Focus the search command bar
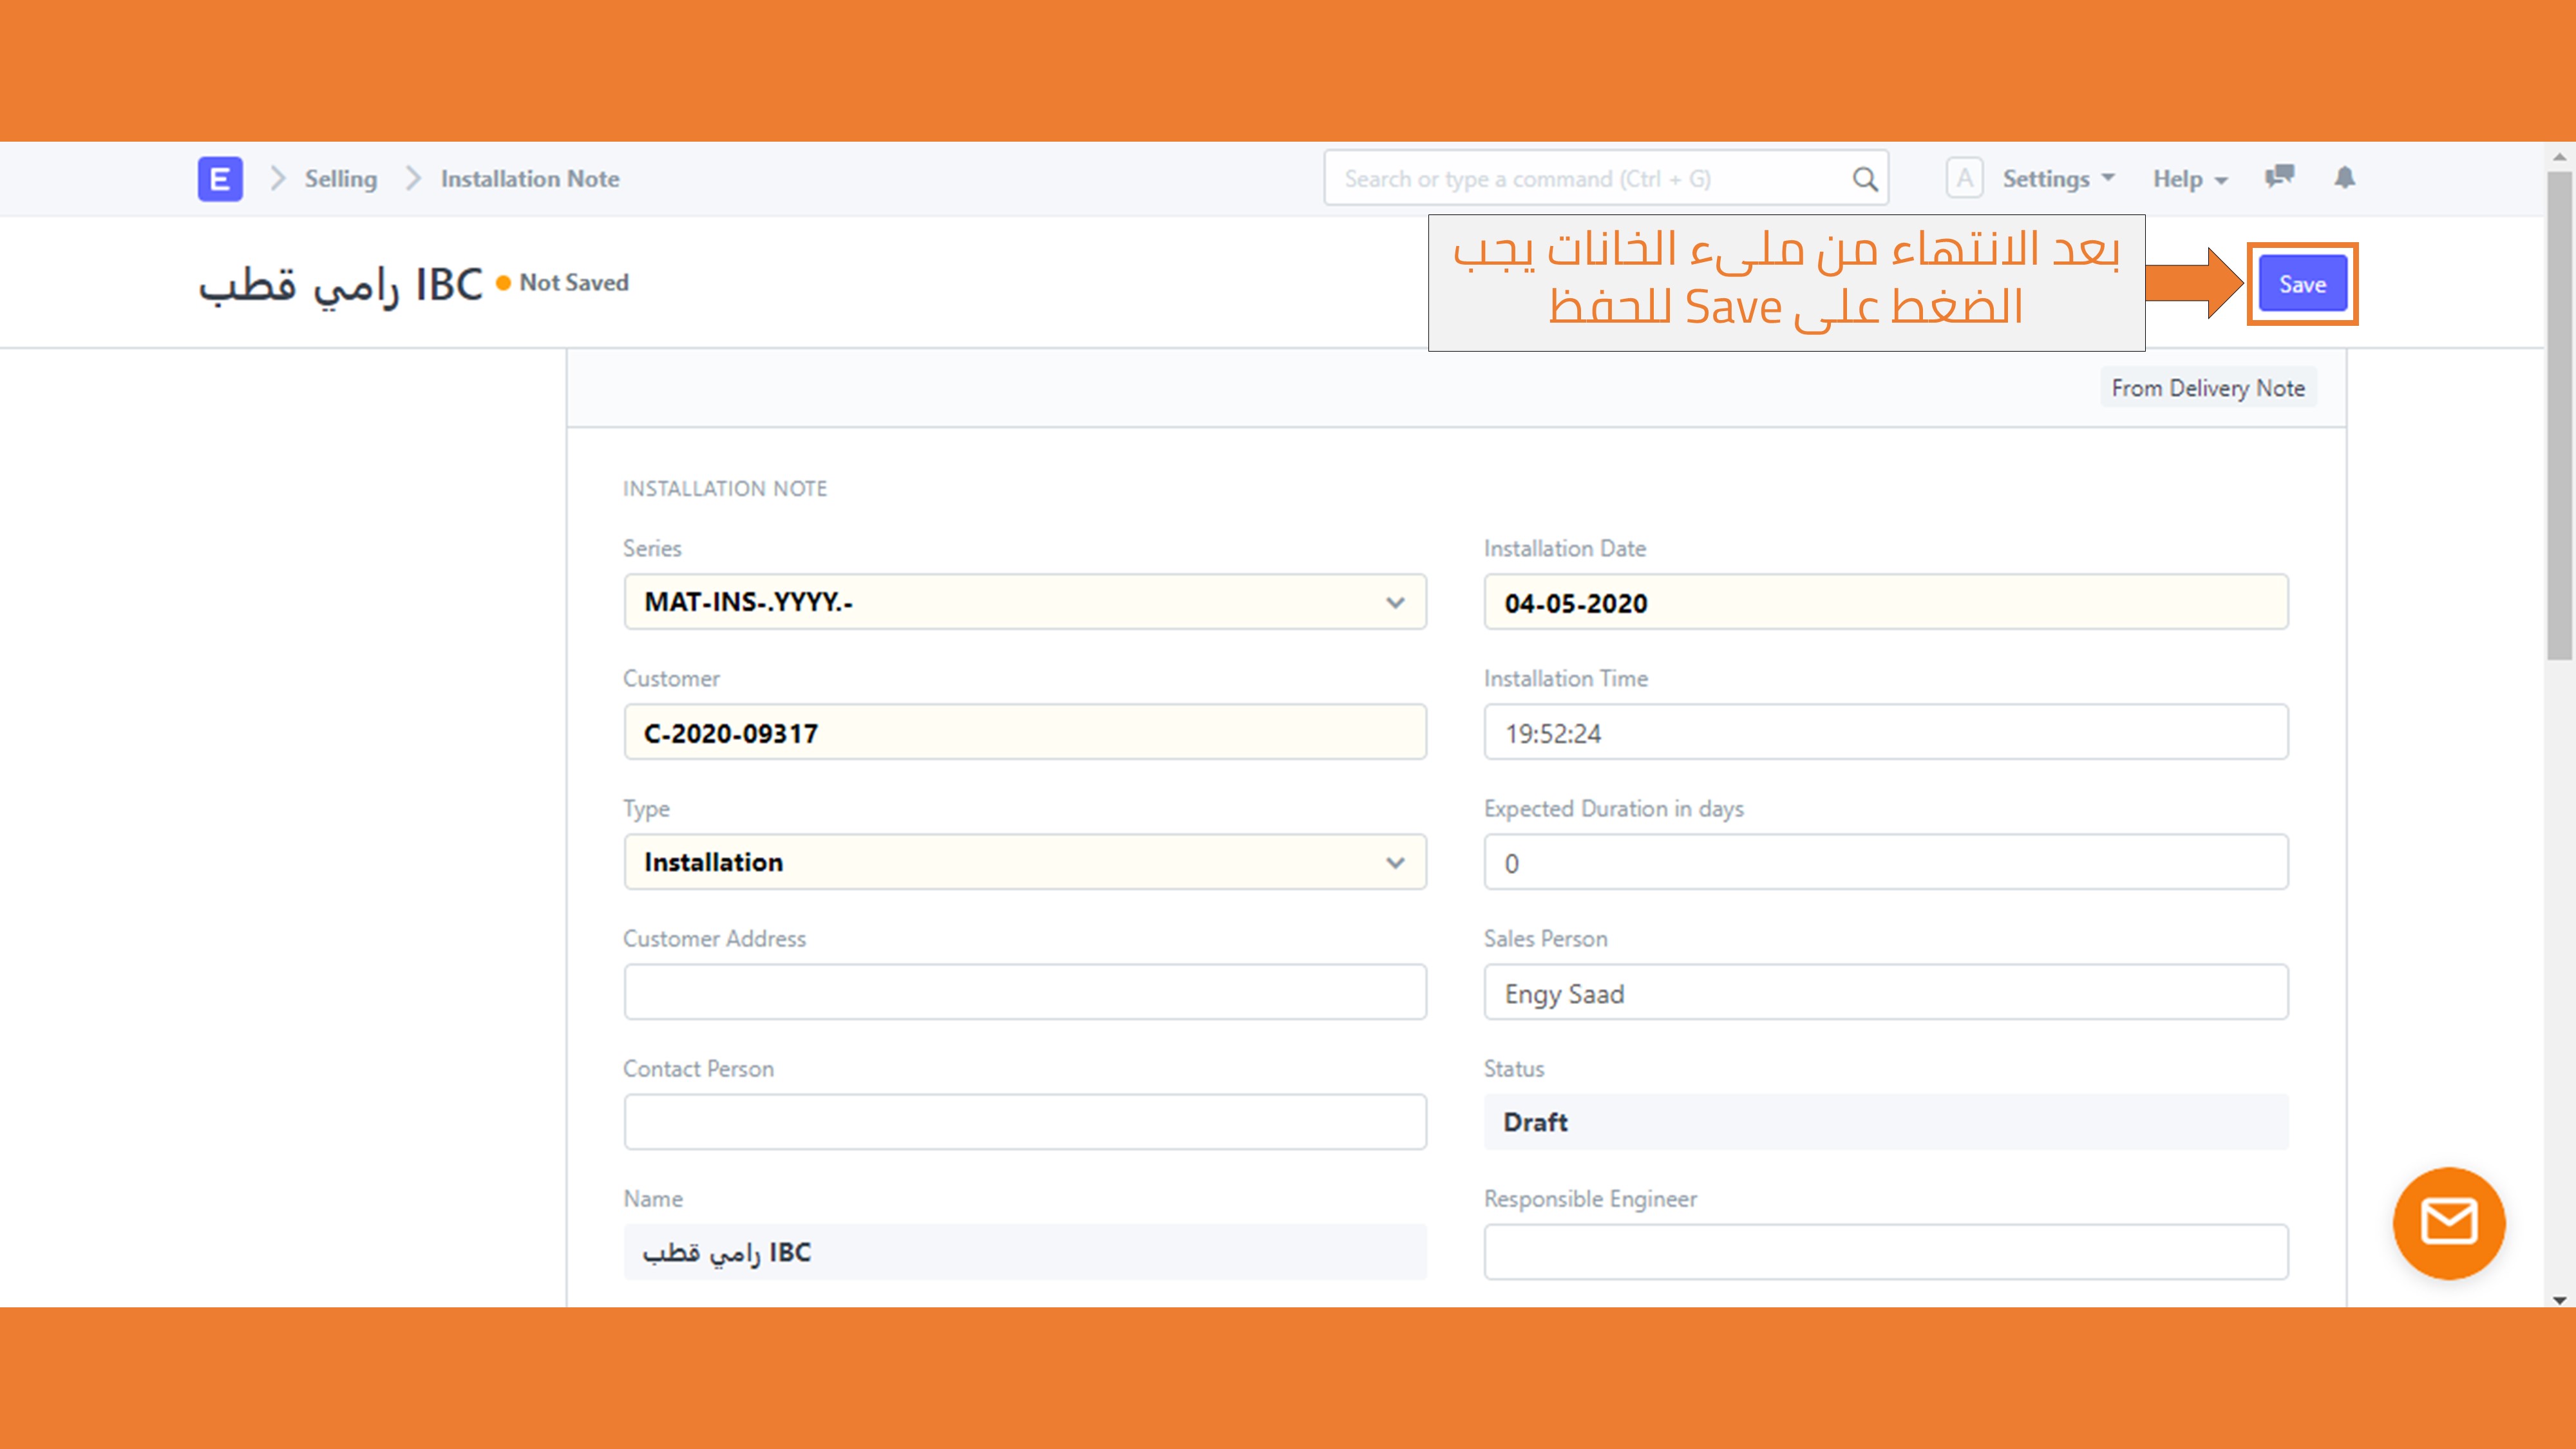Image resolution: width=2576 pixels, height=1449 pixels. (x=1606, y=179)
